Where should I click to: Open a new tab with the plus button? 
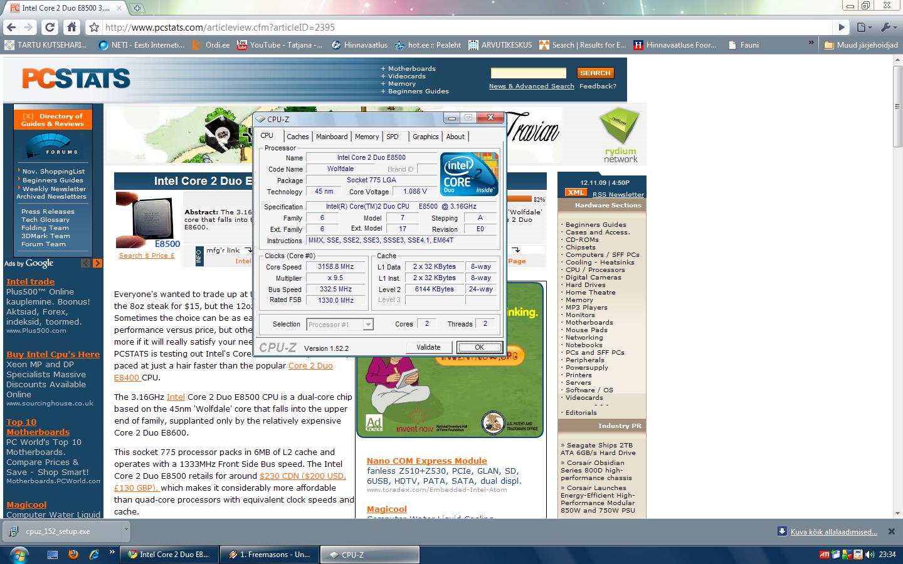click(x=137, y=8)
